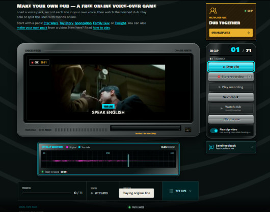The width and height of the screenshot is (270, 212).
Task: Open the Choose mic selector
Action: click(x=231, y=119)
